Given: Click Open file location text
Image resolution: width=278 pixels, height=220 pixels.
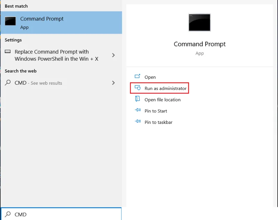Looking at the screenshot, I should pos(163,100).
